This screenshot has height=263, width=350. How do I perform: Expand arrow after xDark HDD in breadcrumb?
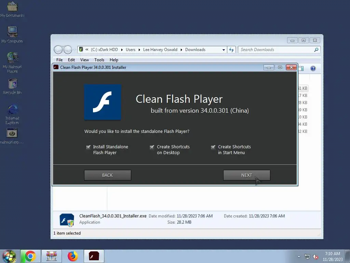(x=122, y=50)
